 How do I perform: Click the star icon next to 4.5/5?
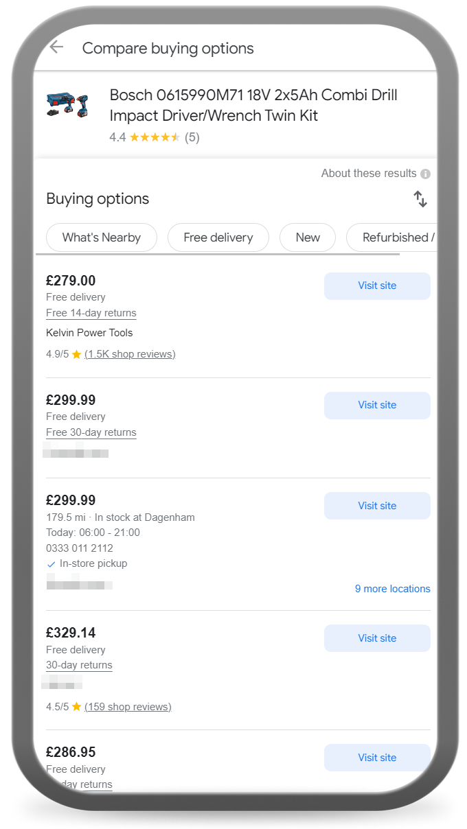coord(76,706)
